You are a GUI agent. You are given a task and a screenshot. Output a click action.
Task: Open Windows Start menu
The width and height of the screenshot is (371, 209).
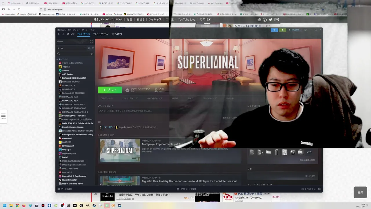[x=5, y=206]
